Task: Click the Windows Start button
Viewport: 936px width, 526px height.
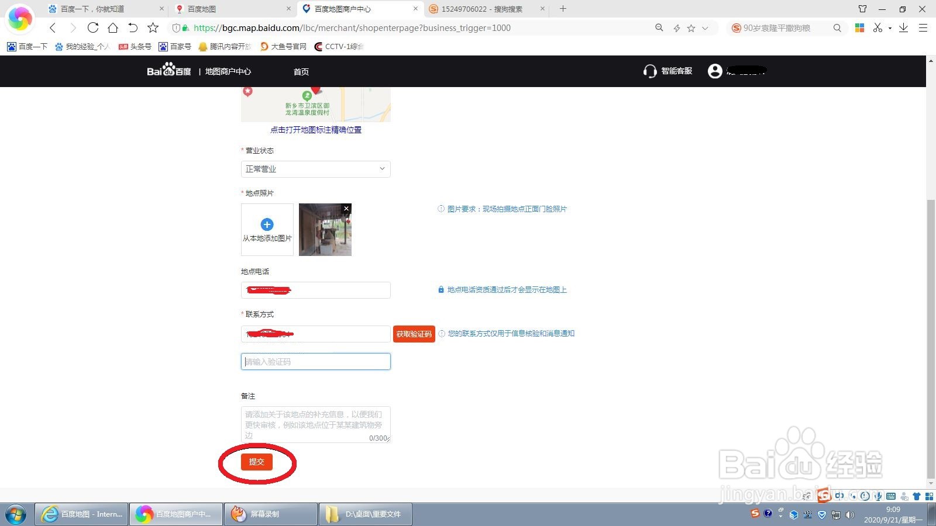Action: (16, 514)
